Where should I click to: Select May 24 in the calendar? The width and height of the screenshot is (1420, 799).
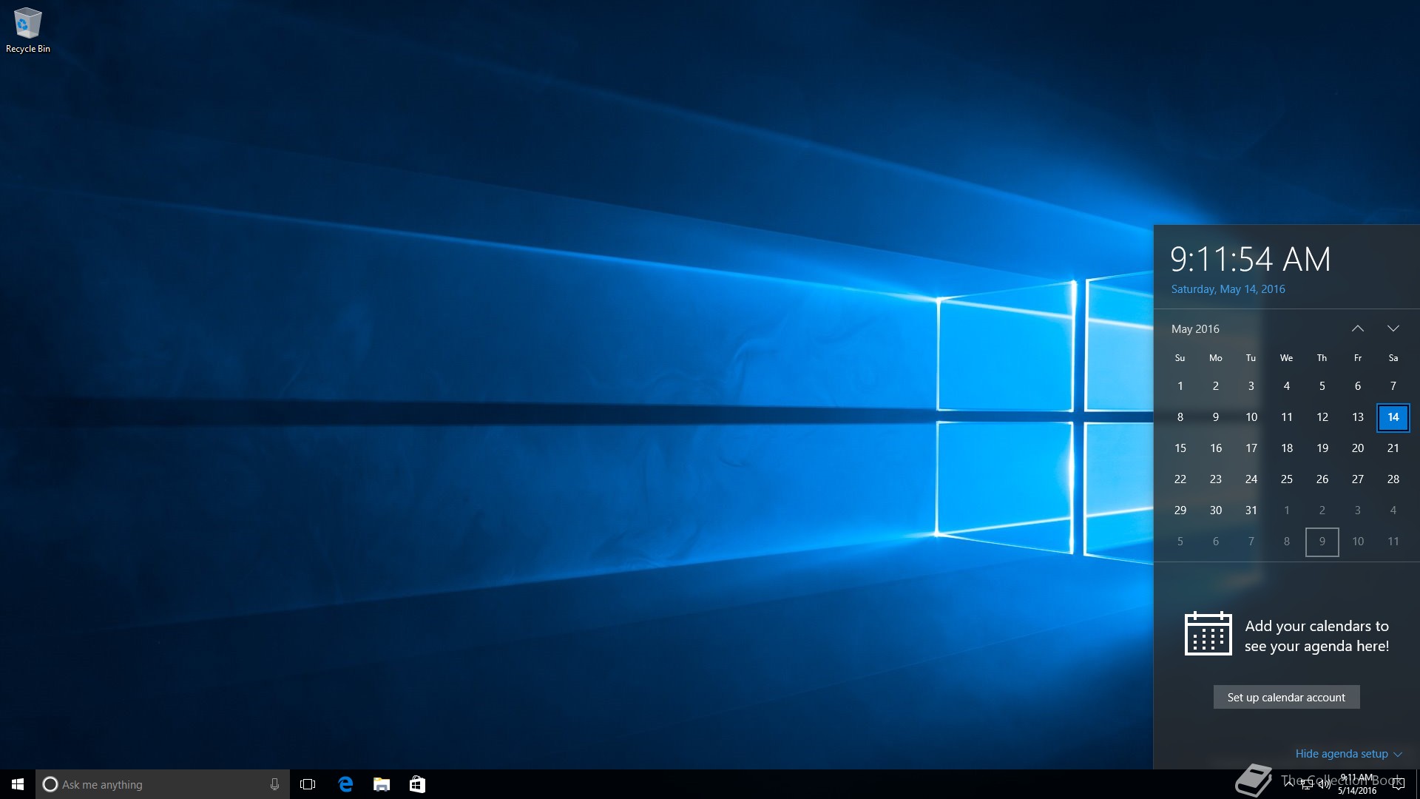click(1251, 479)
